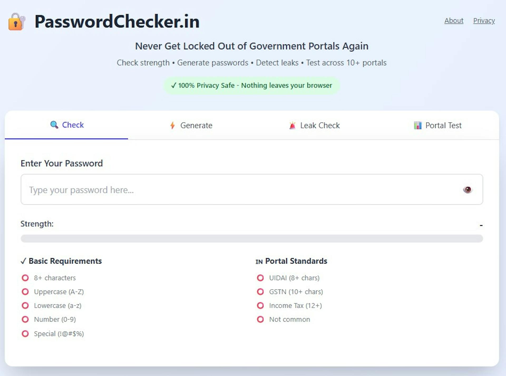Click the siren icon on Leak Check tab
The width and height of the screenshot is (506, 376).
[292, 126]
